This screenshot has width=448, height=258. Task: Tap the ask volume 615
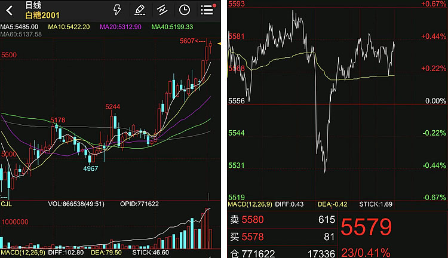tap(327, 219)
